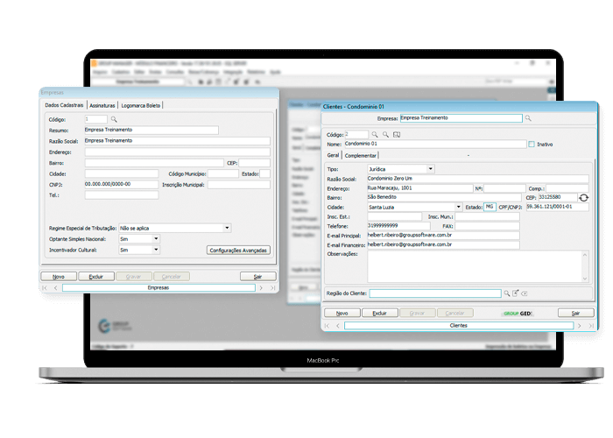Click the Resumo field in Empresas
The width and height of the screenshot is (613, 438).
pyautogui.click(x=151, y=130)
